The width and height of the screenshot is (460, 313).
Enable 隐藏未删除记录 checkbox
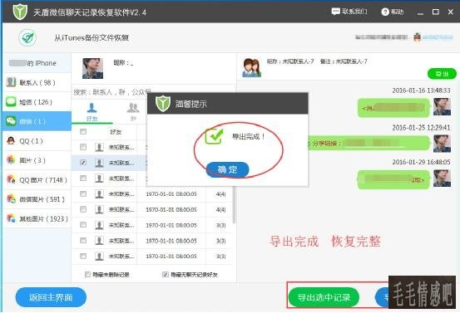[87, 274]
